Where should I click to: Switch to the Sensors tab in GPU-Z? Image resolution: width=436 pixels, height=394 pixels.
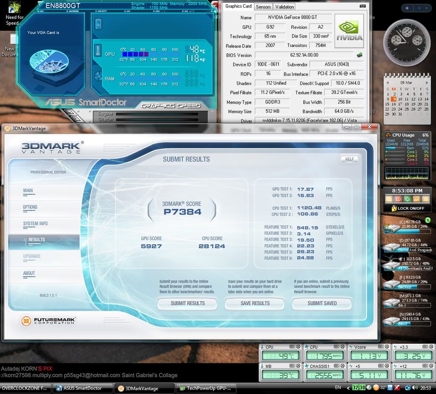point(263,7)
